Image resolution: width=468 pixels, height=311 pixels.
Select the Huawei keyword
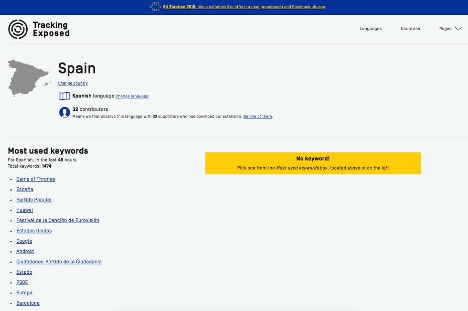click(24, 210)
